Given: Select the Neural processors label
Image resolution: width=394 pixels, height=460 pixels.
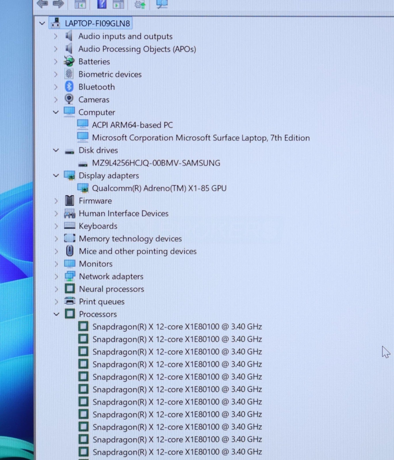Looking at the screenshot, I should (112, 289).
